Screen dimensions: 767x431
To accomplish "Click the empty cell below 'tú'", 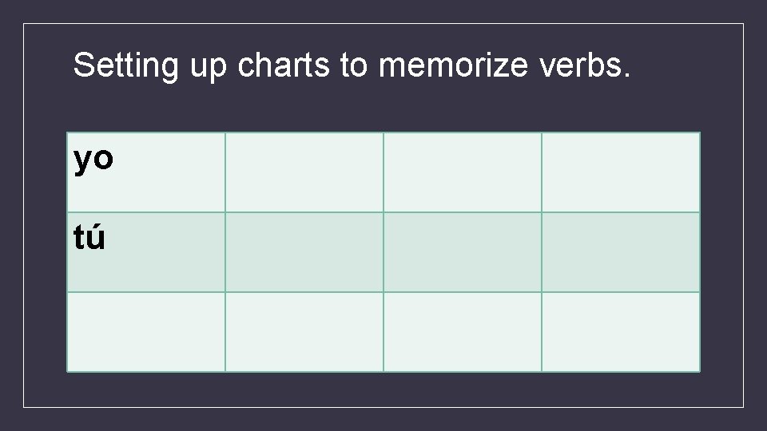I will tap(145, 332).
